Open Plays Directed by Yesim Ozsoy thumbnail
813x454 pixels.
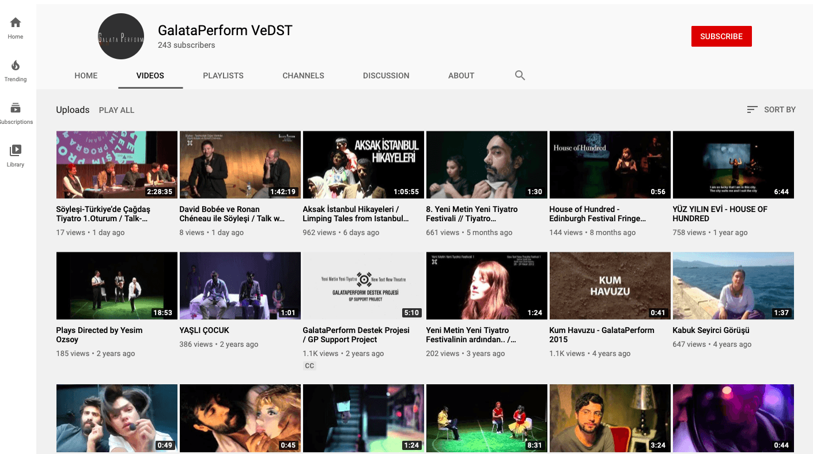116,286
